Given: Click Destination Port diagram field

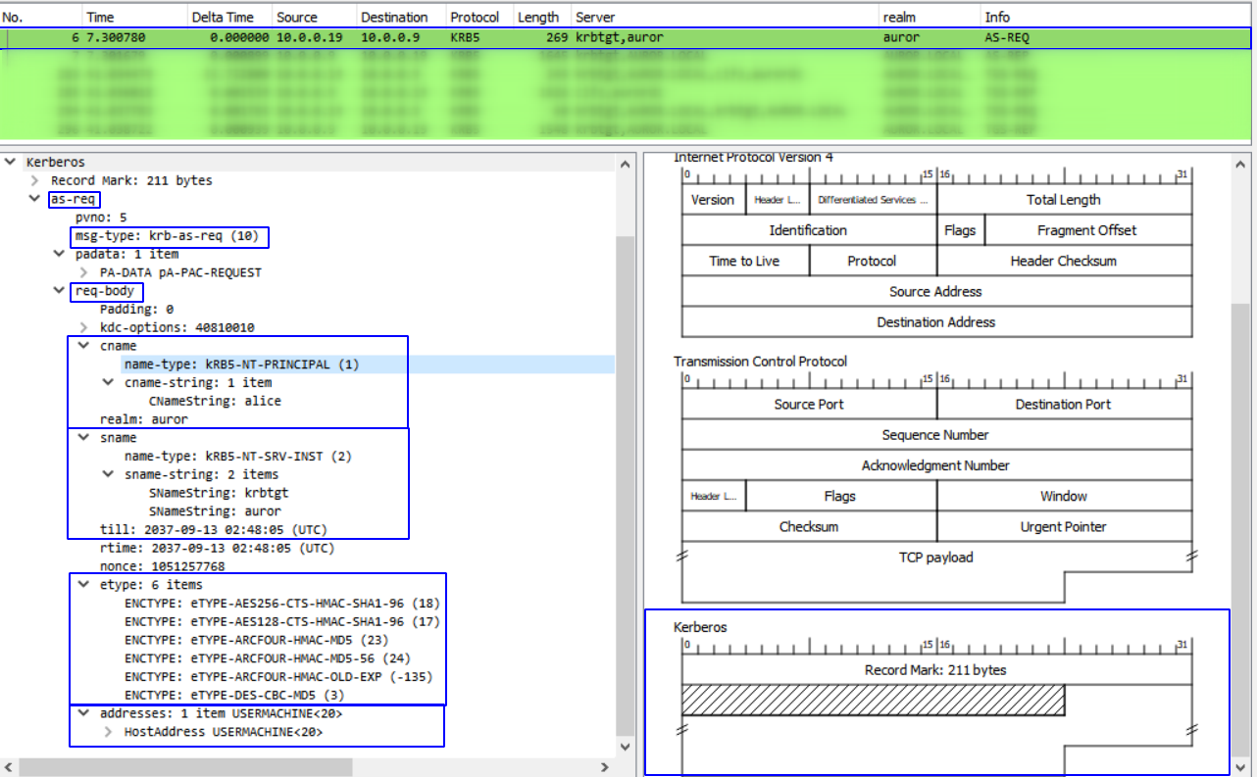Looking at the screenshot, I should click(x=1064, y=405).
